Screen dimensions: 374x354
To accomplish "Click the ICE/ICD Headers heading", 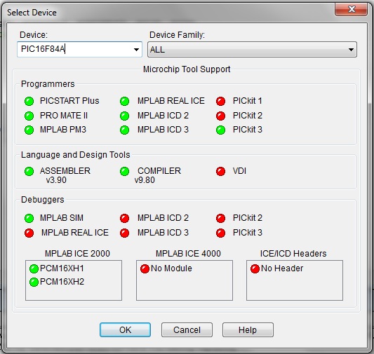I will point(293,254).
